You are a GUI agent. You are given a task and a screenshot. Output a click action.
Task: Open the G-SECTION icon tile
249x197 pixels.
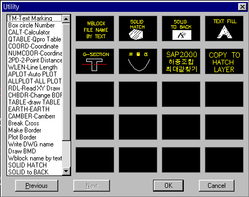click(x=95, y=61)
